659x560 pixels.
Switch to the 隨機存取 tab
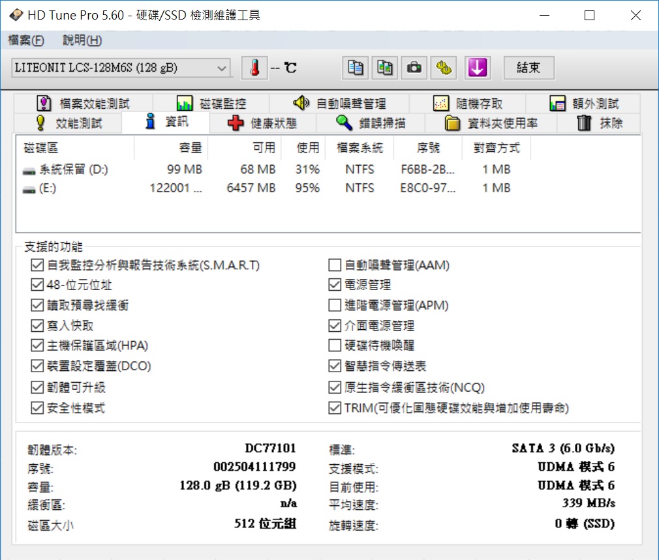pyautogui.click(x=468, y=103)
